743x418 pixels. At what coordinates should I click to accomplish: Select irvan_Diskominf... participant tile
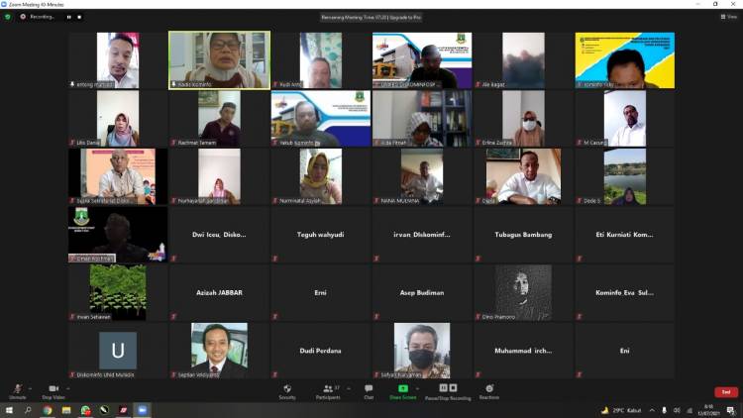[422, 235]
